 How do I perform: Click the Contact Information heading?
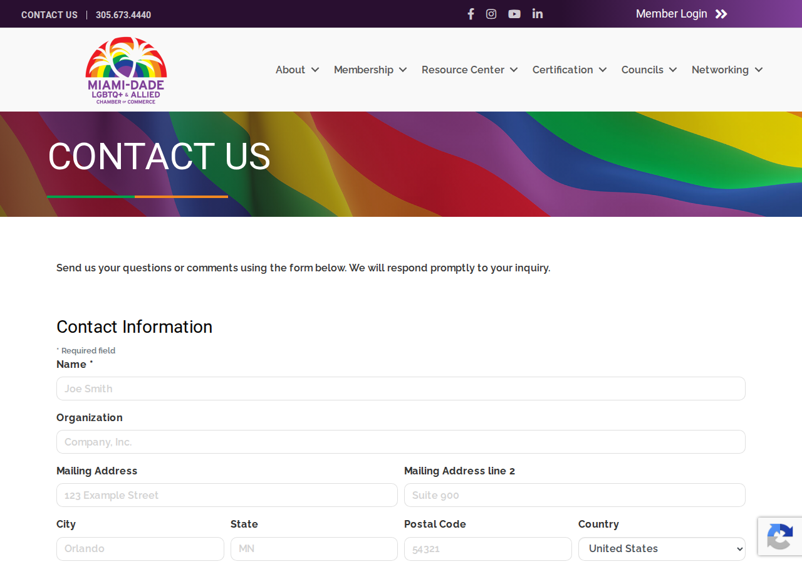(x=135, y=327)
